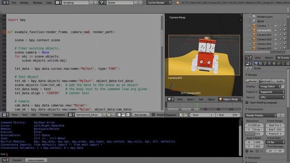
Task: Select World in the outliner
Action: [x=261, y=21]
